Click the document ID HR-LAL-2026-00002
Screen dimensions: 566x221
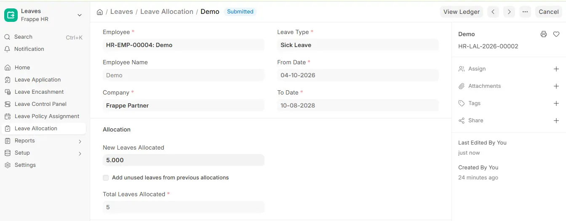(x=488, y=46)
